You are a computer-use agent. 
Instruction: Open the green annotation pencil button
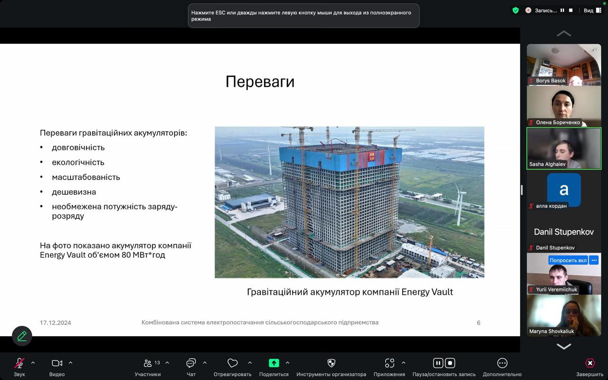pos(22,336)
